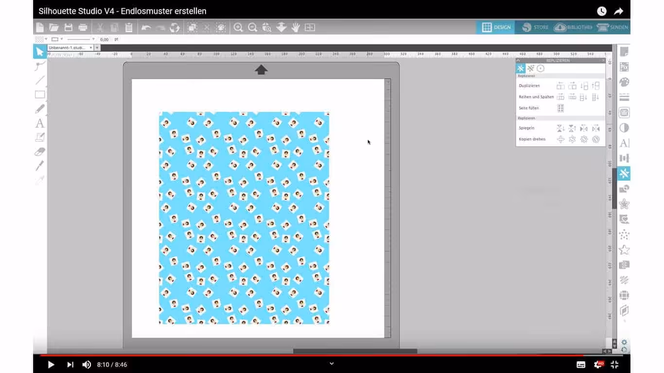Expand the line style dropdown
The height and width of the screenshot is (373, 664).
(93, 39)
